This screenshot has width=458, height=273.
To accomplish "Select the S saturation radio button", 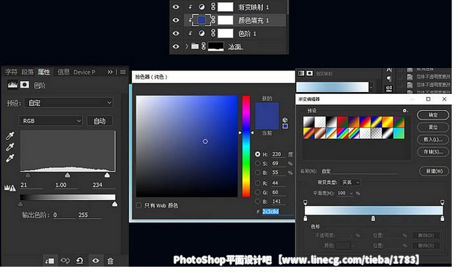I will click(x=257, y=164).
